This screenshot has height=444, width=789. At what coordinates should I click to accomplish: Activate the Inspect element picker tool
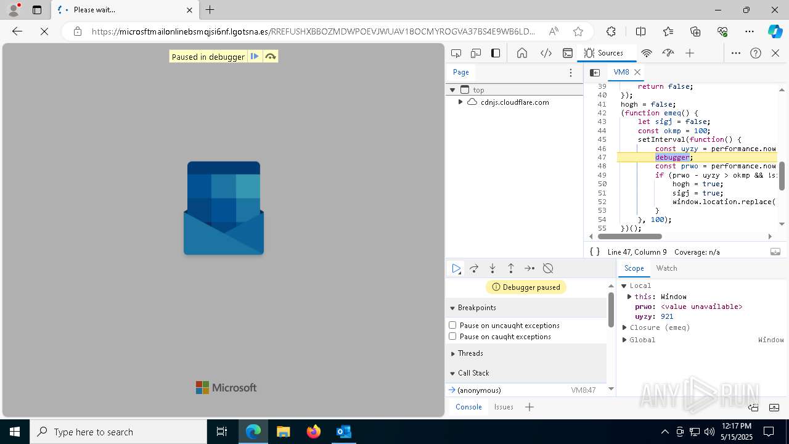tap(456, 53)
